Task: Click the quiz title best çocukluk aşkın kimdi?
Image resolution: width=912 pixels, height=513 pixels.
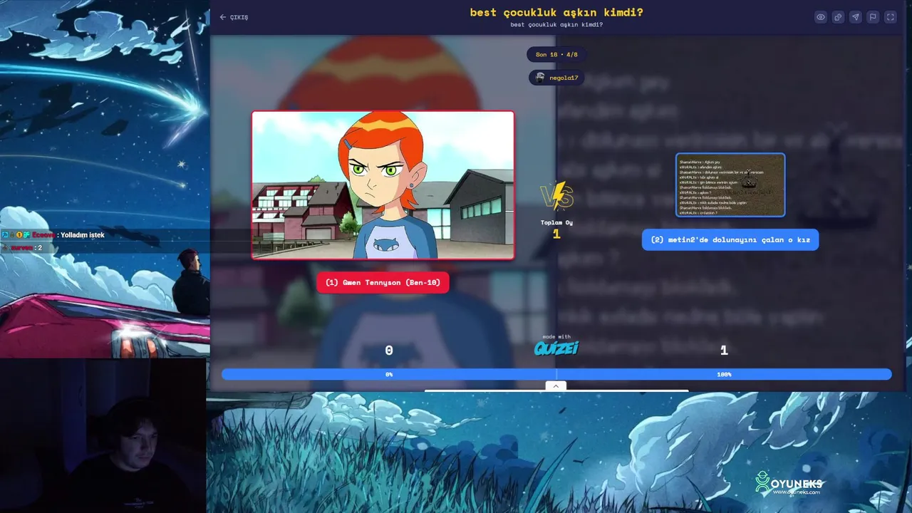Action: click(556, 12)
